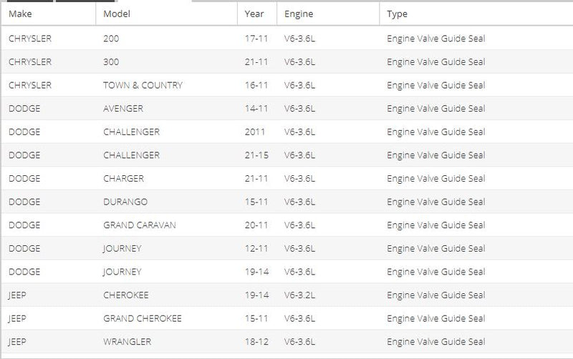
Task: Click the dark tab above the Make column
Action: pos(30,1)
